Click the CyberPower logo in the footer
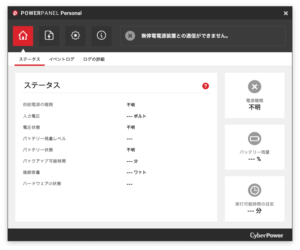 [x=267, y=235]
